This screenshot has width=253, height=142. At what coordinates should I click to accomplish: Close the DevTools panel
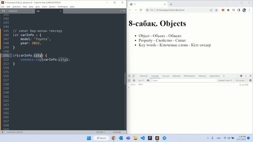coord(250,76)
